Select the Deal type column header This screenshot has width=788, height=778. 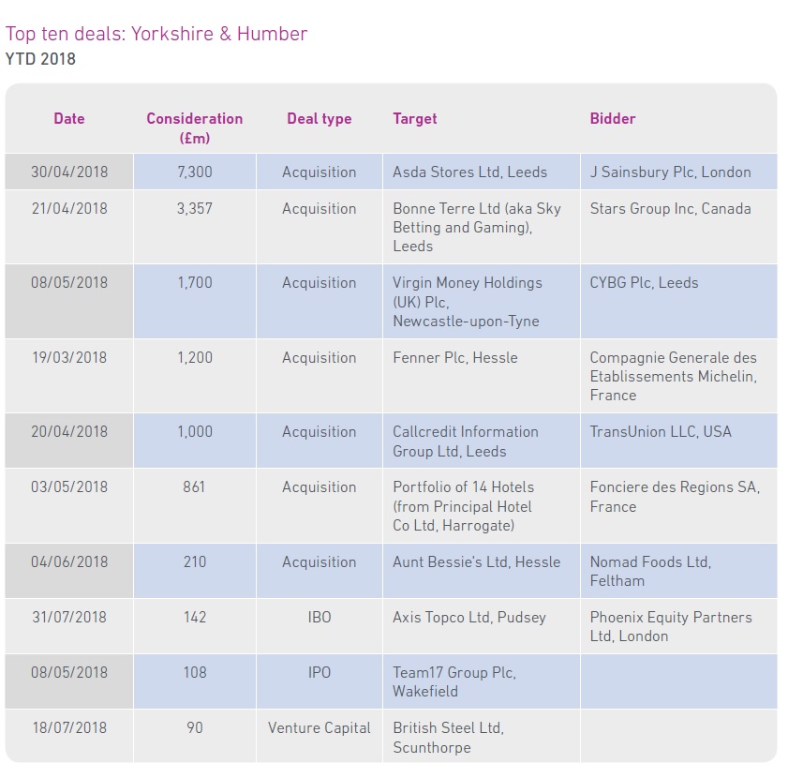(x=320, y=119)
